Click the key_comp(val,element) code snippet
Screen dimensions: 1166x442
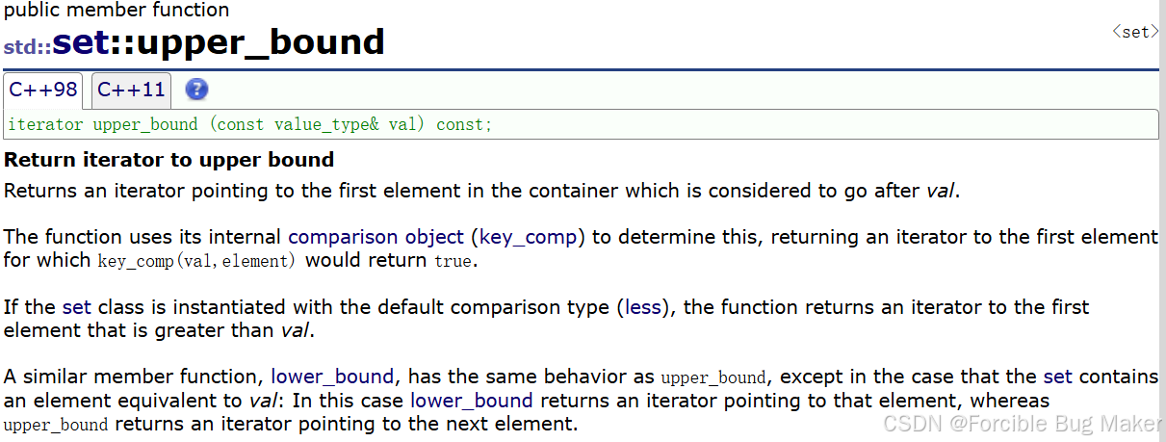pyautogui.click(x=197, y=261)
